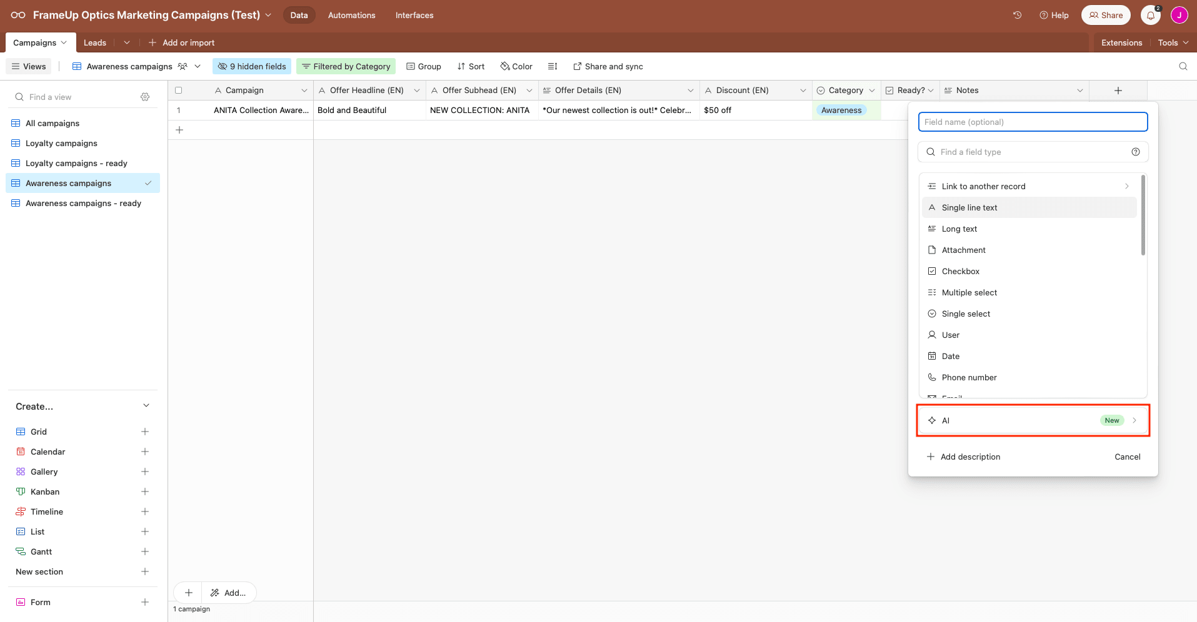Click the Share button
1197x622 pixels.
pyautogui.click(x=1105, y=15)
